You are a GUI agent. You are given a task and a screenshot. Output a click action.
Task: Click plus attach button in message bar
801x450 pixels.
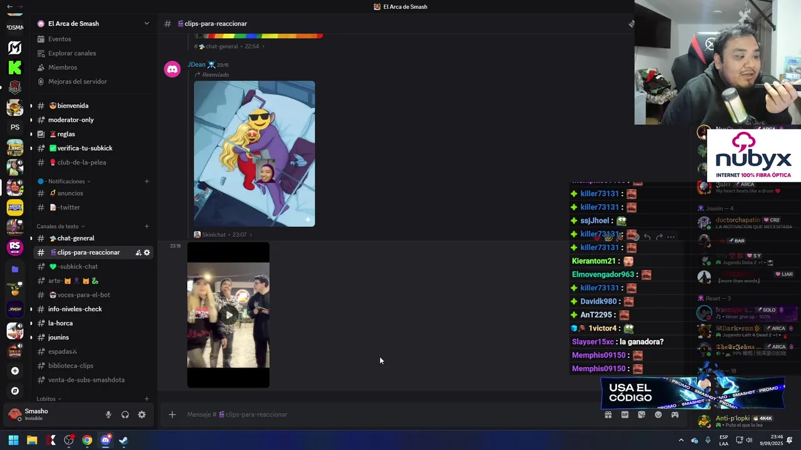click(x=172, y=414)
